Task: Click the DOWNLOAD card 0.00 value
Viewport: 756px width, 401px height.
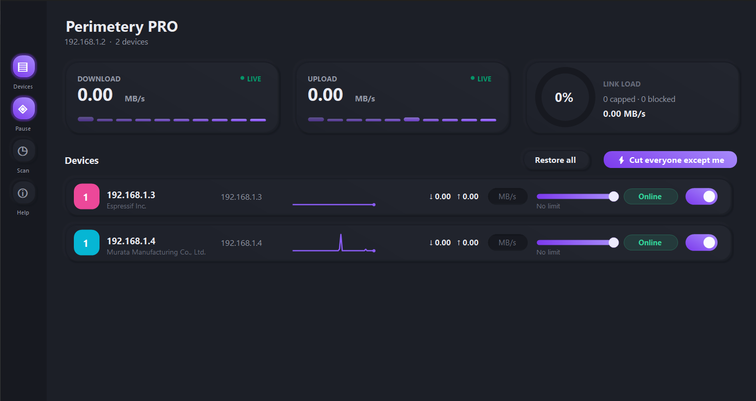Action: coord(95,95)
